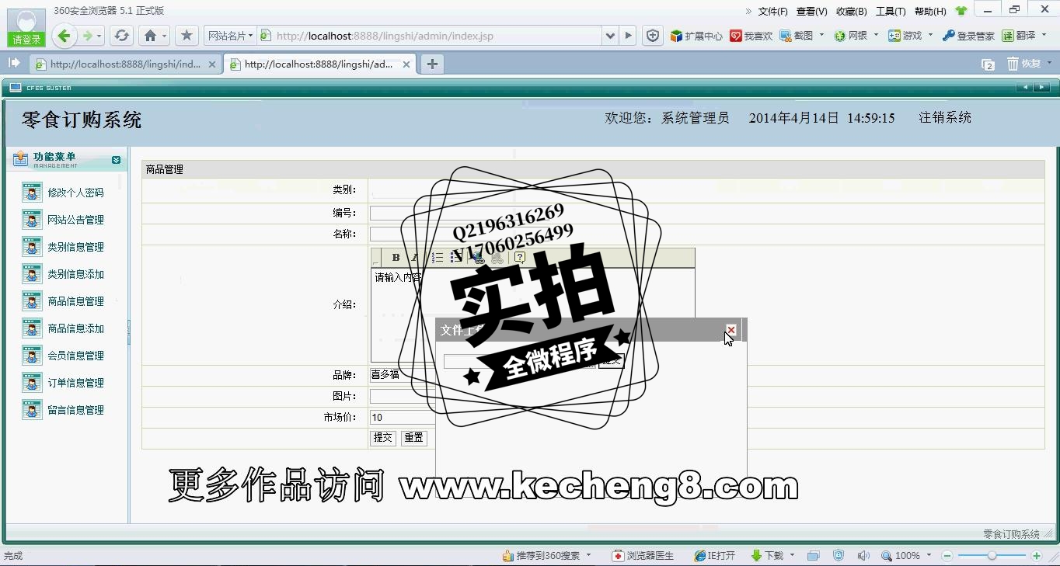Click the 我喜欢 heart toolbar item
The height and width of the screenshot is (566, 1060).
coord(751,36)
